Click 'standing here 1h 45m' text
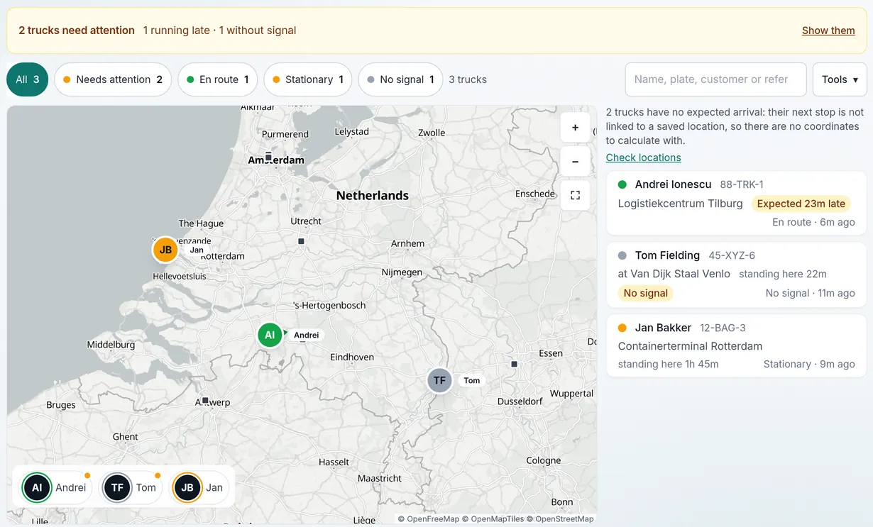 pyautogui.click(x=668, y=364)
